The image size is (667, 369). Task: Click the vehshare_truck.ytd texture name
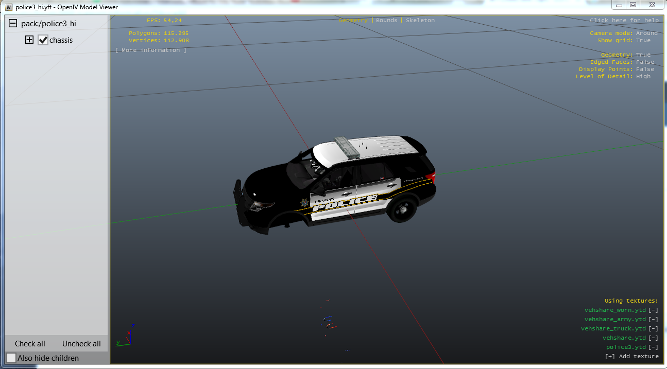point(613,329)
